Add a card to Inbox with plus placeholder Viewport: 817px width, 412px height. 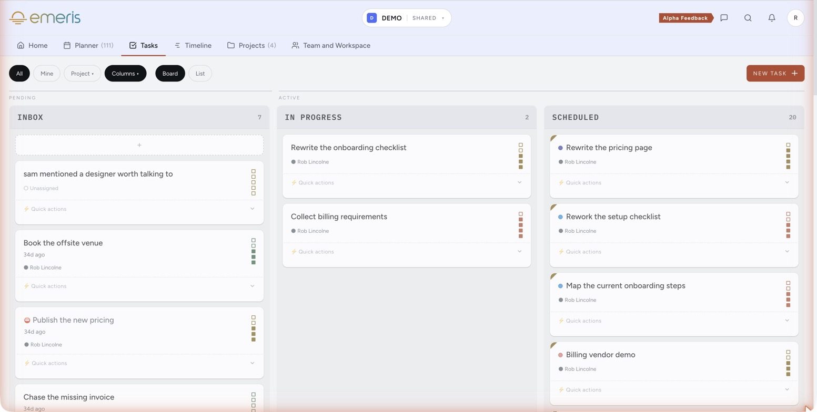pyautogui.click(x=139, y=145)
